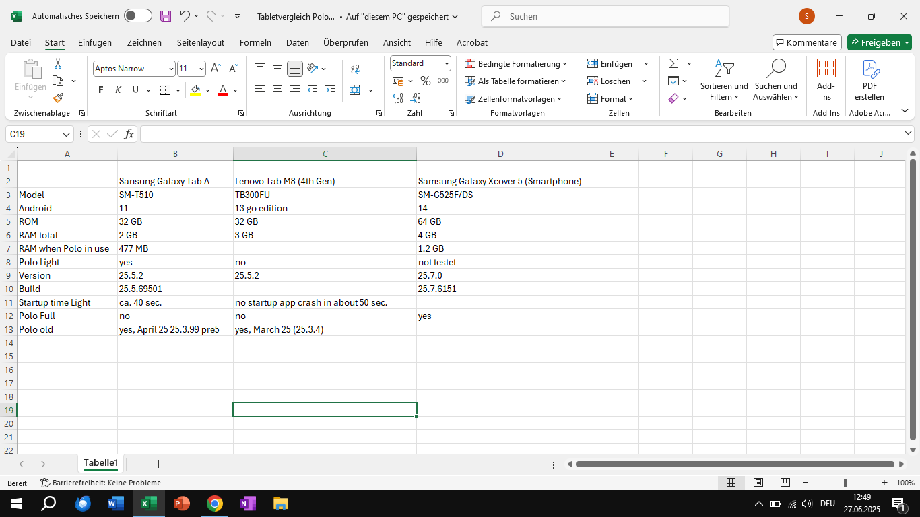Add a new sheet with plus button
The width and height of the screenshot is (920, 517).
[158, 464]
